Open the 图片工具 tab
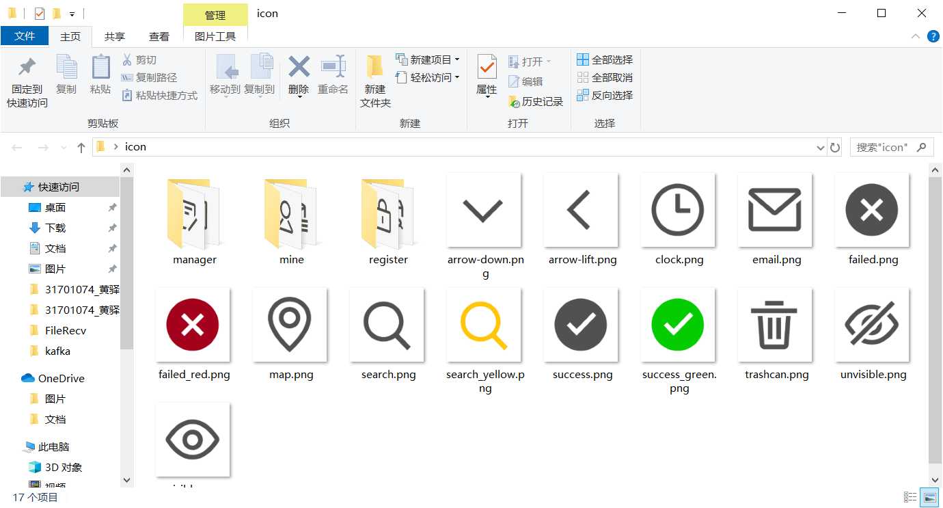Screen dimensions: 943x508 click(215, 36)
